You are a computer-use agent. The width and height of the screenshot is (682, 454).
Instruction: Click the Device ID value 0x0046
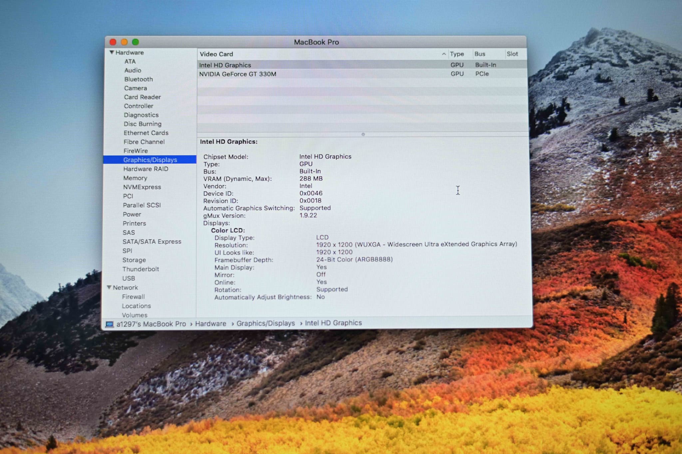point(311,193)
